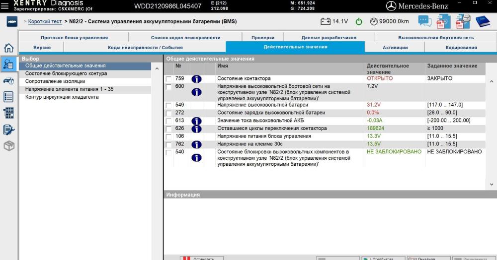Tick checkbox for row 540

point(168,152)
